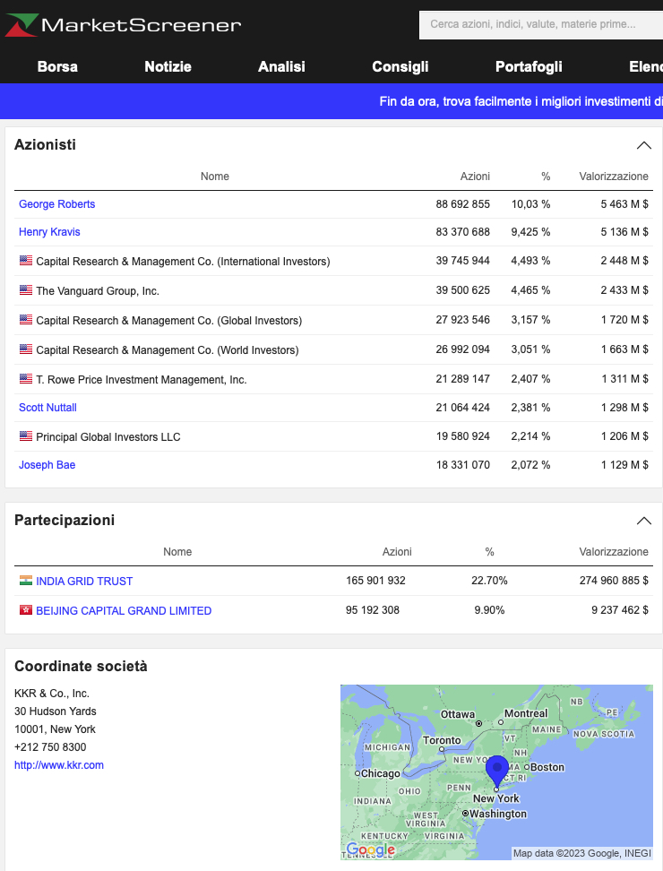Click Map data ©2023 Google attribution
The height and width of the screenshot is (871, 663).
point(581,853)
